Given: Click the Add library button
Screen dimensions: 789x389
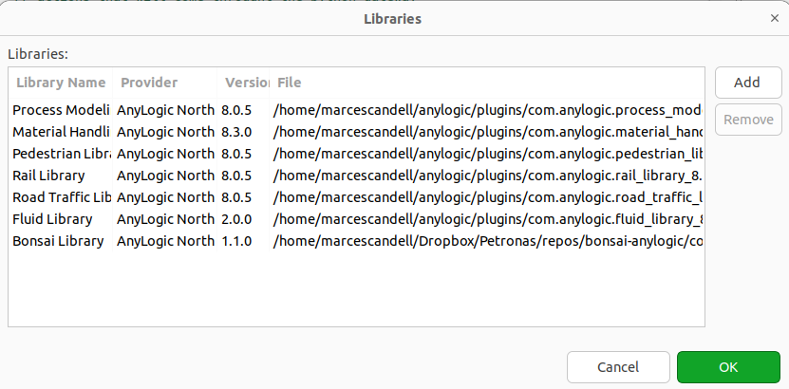Looking at the screenshot, I should [x=748, y=83].
